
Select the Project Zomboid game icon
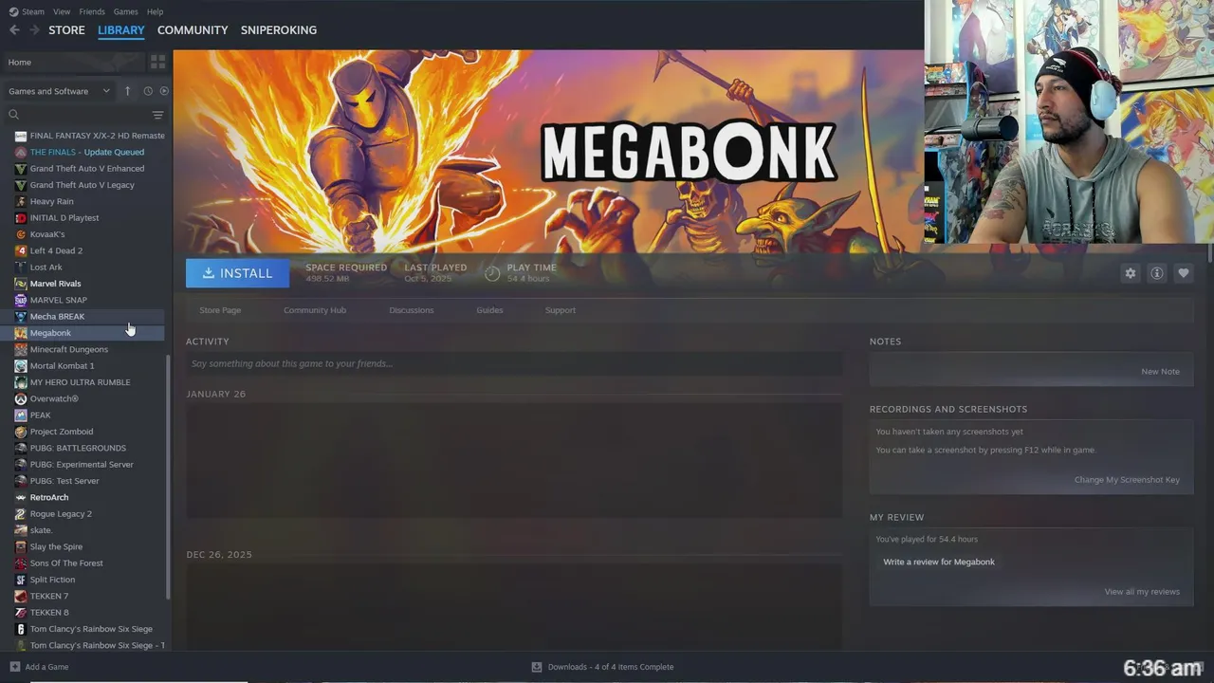21,432
